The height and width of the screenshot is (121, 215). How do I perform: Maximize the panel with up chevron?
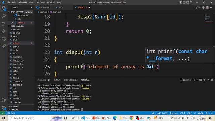(x=208, y=80)
